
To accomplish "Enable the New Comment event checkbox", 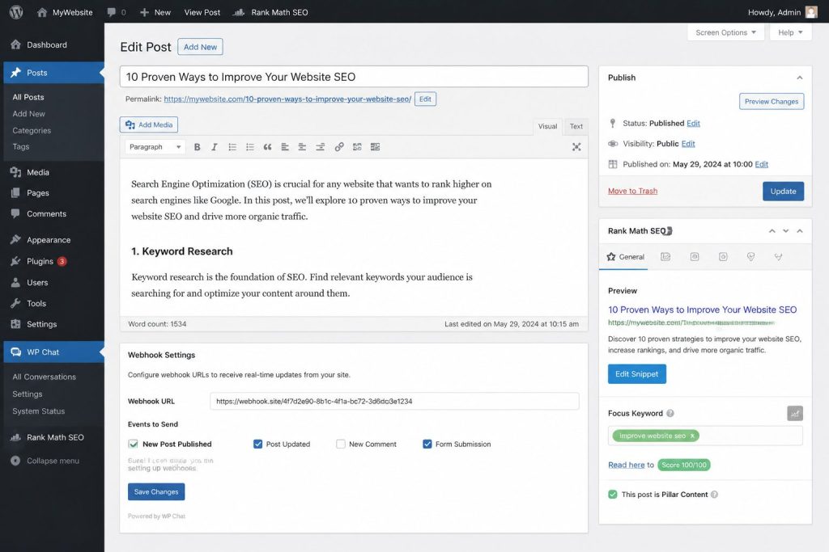I will [x=341, y=445].
